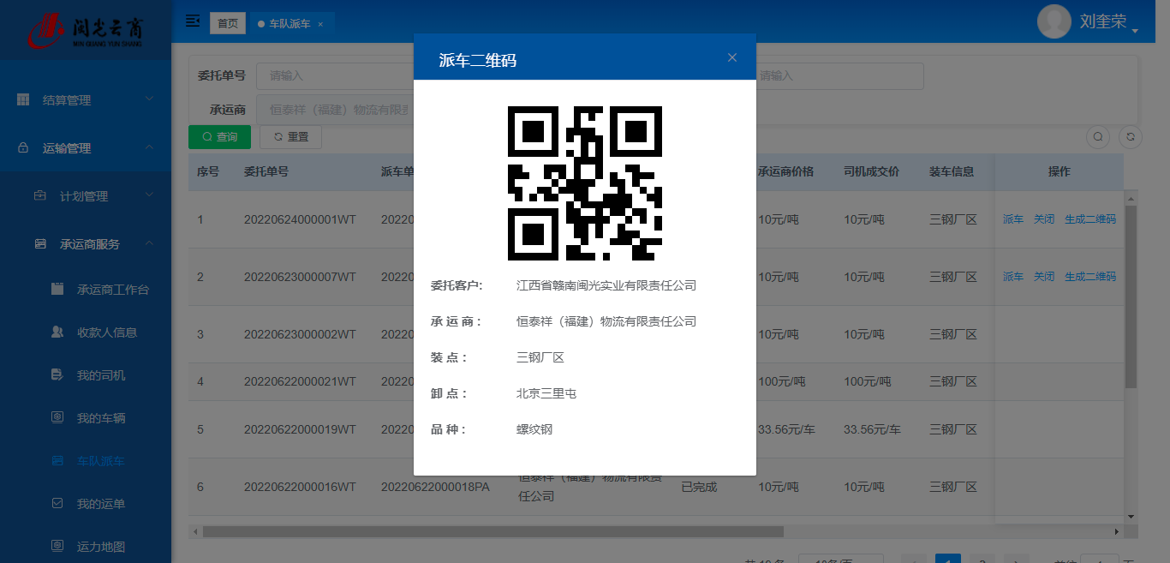Select the 北京三里屯 unloading point text
The width and height of the screenshot is (1170, 563).
pos(546,393)
